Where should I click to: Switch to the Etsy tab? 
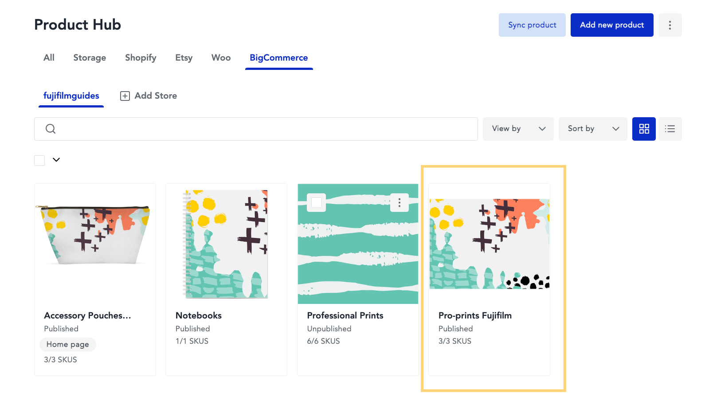point(184,58)
